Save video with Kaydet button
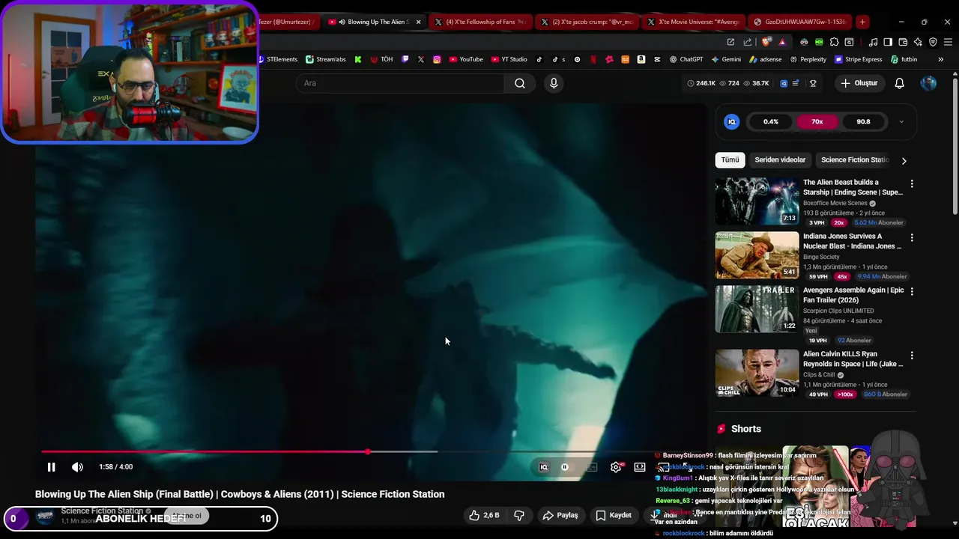This screenshot has height=539, width=959. coord(614,515)
